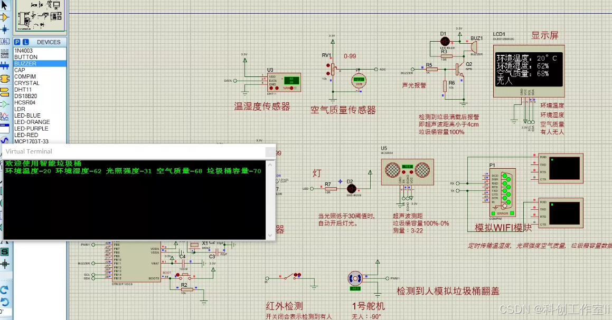The image size is (612, 320).
Task: Select the highlighted BUZZER device
Action: (40, 64)
